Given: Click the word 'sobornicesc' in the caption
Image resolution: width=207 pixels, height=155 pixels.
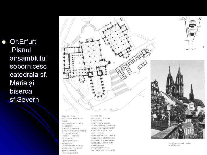Looking at the screenshot, I should (28, 66).
